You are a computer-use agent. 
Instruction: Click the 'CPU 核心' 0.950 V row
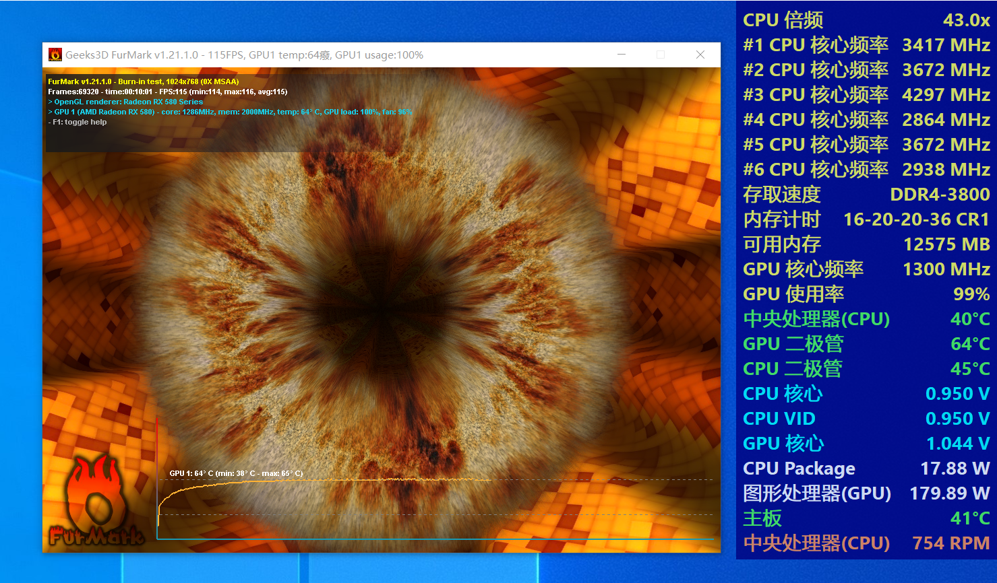866,394
